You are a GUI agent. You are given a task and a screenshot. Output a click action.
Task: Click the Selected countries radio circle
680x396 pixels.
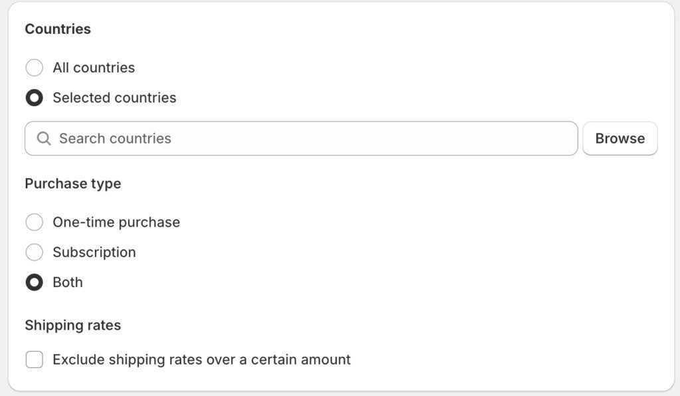pos(34,98)
